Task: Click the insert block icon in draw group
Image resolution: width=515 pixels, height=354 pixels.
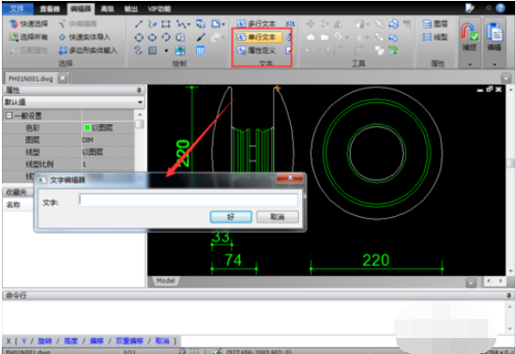Action: 201,24
